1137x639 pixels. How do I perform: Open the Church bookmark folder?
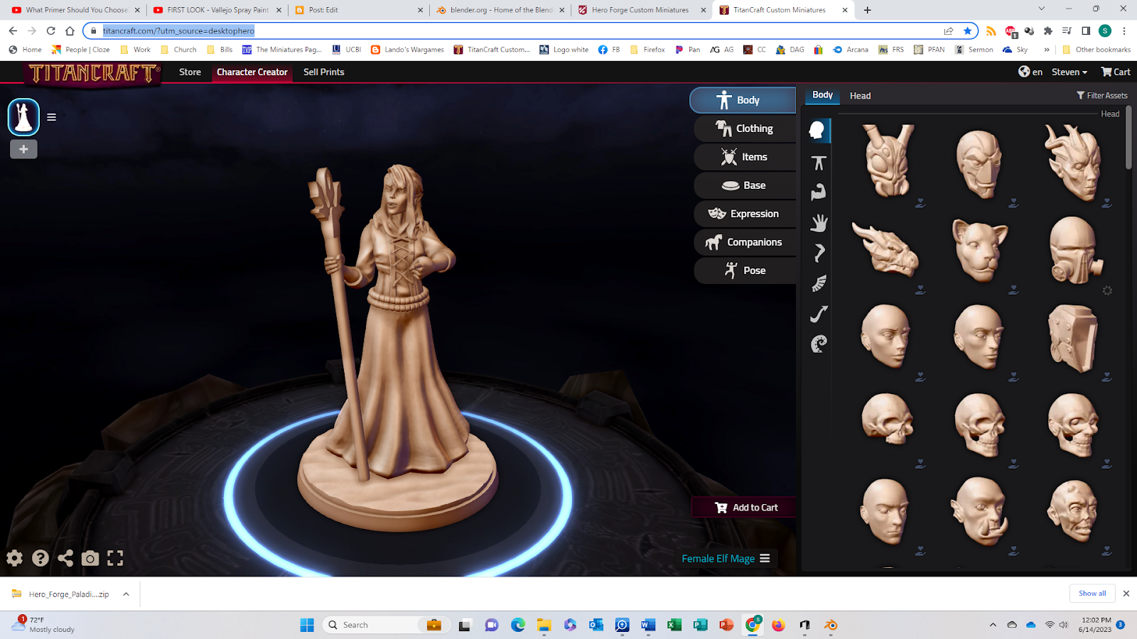178,50
